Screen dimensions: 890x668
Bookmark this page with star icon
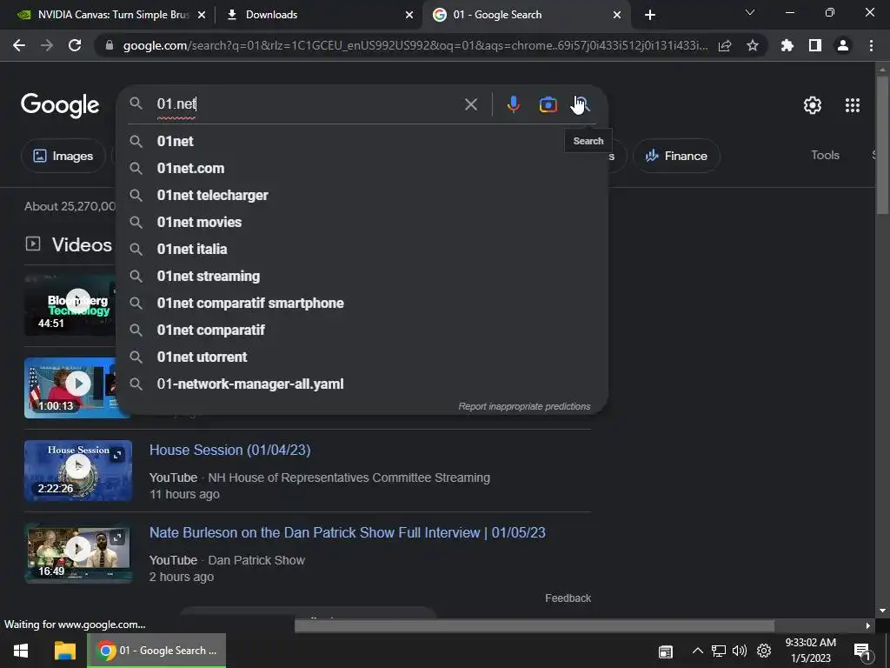(752, 45)
